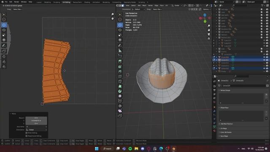Uncheck the top collection checkbox in outliner
Viewport: 270px width, 152px height.
click(262, 9)
